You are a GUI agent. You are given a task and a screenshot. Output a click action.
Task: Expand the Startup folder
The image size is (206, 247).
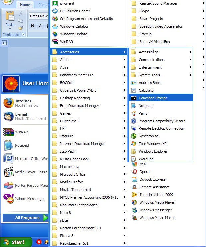click(x=167, y=34)
